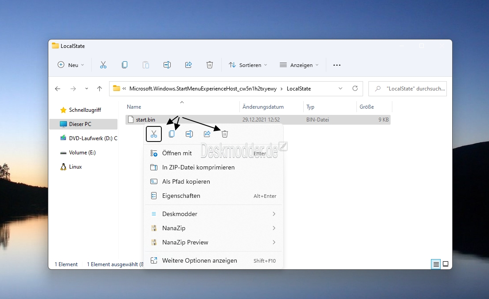489x299 pixels.
Task: Open the Anzeigen view dropdown
Action: [x=299, y=65]
